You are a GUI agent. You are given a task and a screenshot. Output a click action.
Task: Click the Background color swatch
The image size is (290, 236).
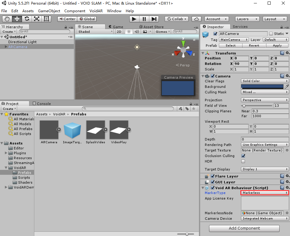click(x=262, y=86)
